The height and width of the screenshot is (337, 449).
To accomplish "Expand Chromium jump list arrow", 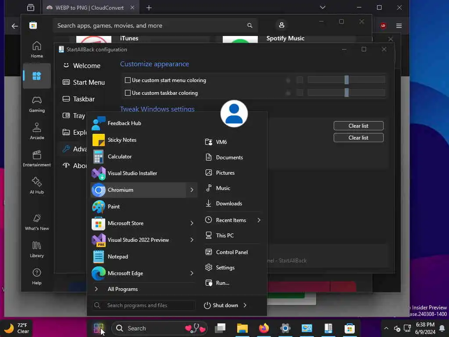I will tap(192, 190).
